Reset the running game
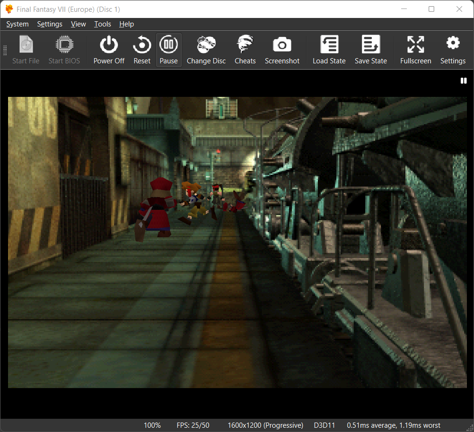This screenshot has width=474, height=432. [142, 50]
